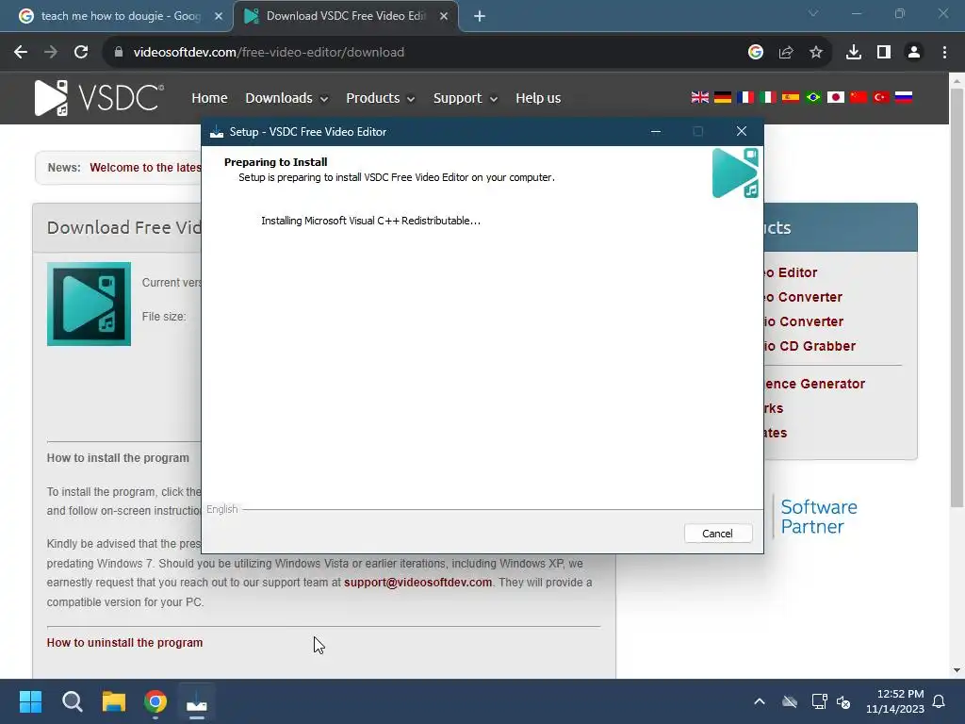Switch site language to Spanish flag
Viewport: 965px width, 724px height.
click(791, 97)
